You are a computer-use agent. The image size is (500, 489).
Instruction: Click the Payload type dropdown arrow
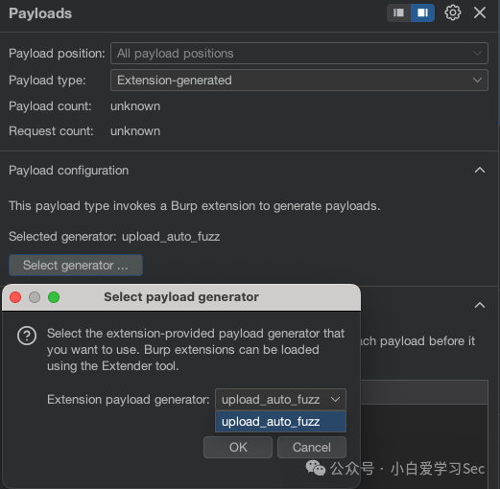click(477, 81)
